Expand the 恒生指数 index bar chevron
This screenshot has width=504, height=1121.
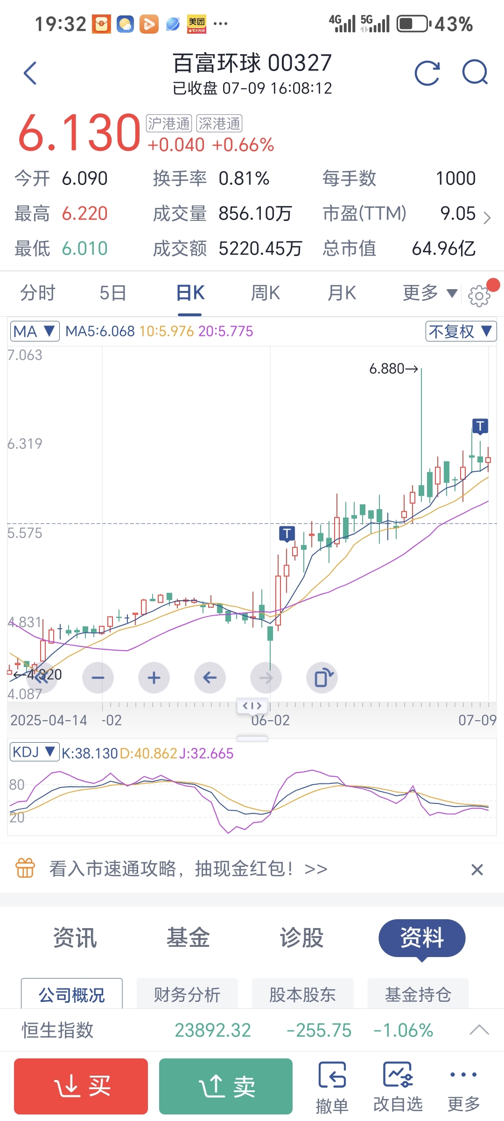[x=479, y=1030]
